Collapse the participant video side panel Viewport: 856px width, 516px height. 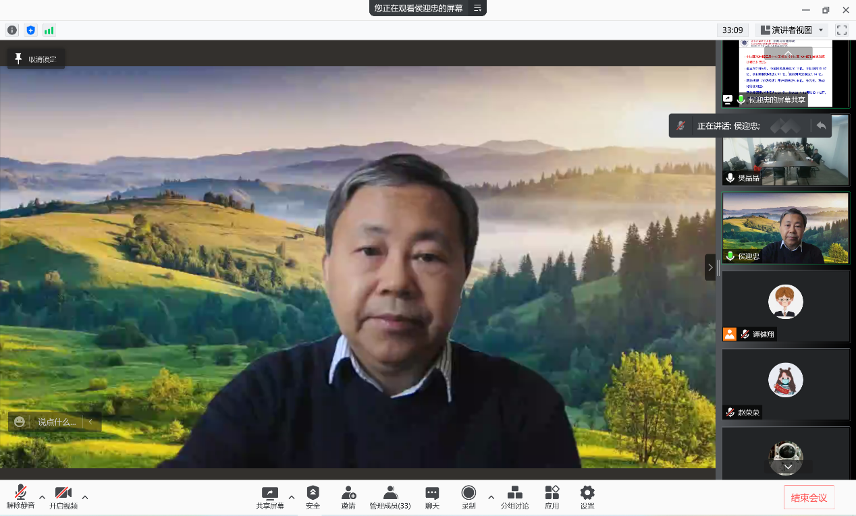[x=710, y=267]
